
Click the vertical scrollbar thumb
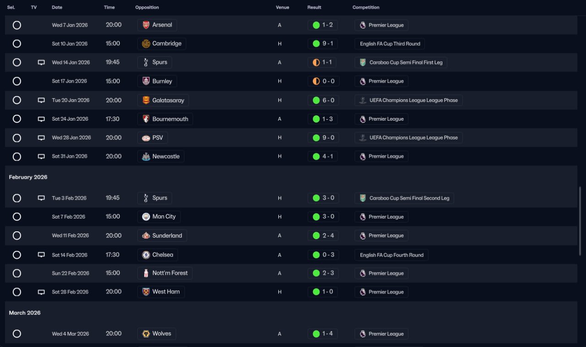580,220
